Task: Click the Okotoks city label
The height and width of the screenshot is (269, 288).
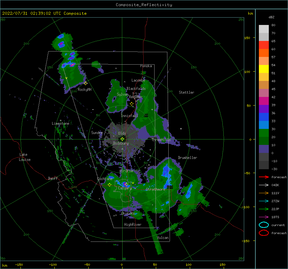Action: click(128, 213)
